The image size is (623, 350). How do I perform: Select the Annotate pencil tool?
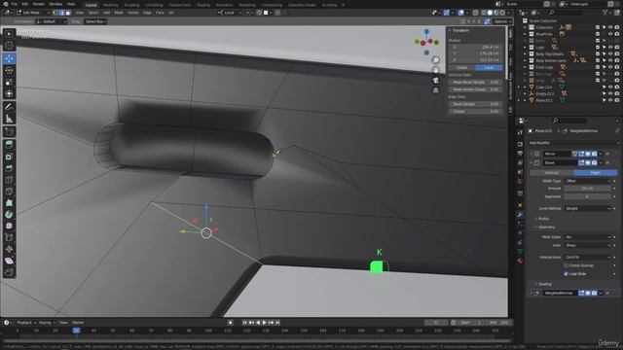click(9, 107)
